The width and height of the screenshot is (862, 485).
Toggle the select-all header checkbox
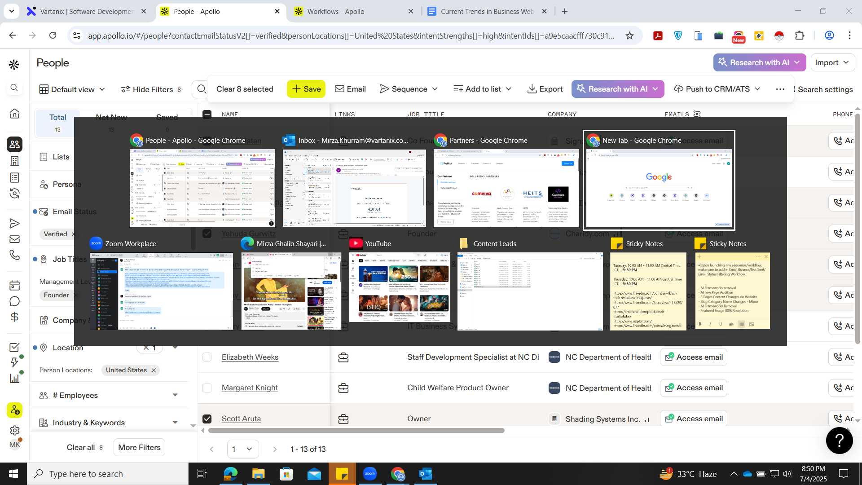pos(207,114)
